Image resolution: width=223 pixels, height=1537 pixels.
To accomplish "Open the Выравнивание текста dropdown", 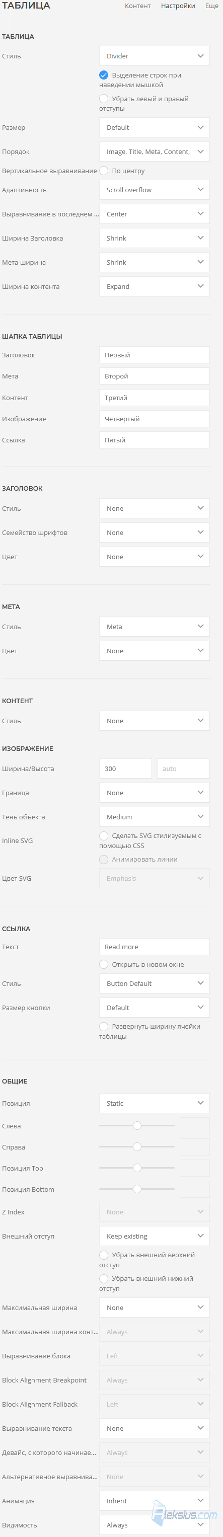I will tap(154, 1428).
